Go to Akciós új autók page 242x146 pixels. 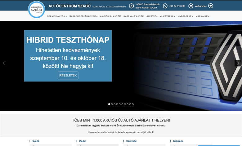110,16
